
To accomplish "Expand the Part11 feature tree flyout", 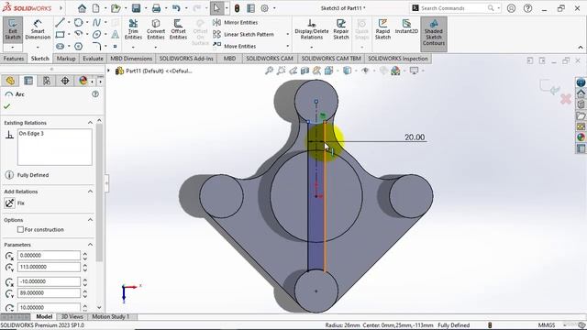I will point(109,71).
